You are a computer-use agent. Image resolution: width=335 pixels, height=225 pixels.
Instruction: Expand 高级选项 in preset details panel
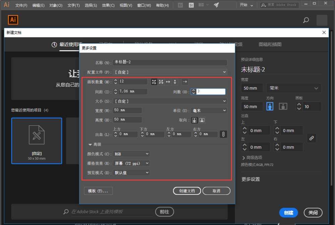tap(252, 158)
